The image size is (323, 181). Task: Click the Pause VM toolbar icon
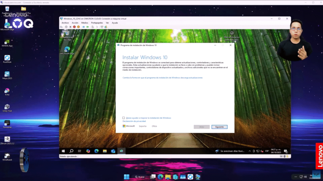click(84, 27)
